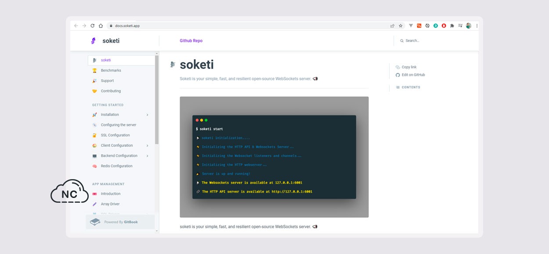Click the lock icon beside SSL Configuration
The height and width of the screenshot is (254, 549).
click(94, 135)
